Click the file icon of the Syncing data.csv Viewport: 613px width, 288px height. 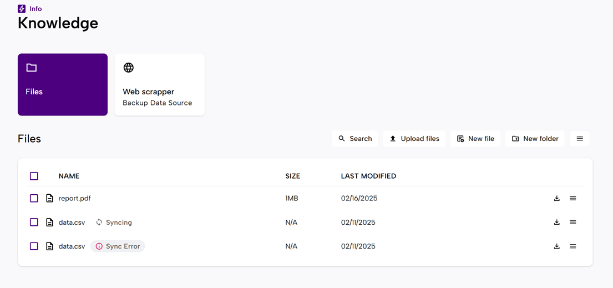tap(49, 223)
